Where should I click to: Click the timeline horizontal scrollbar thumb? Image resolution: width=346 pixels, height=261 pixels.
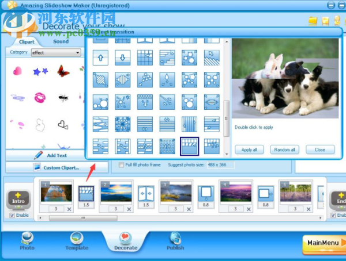click(x=83, y=218)
